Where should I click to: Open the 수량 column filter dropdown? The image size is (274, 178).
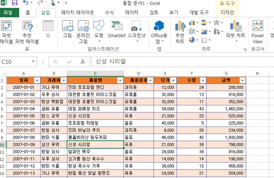(x=203, y=80)
